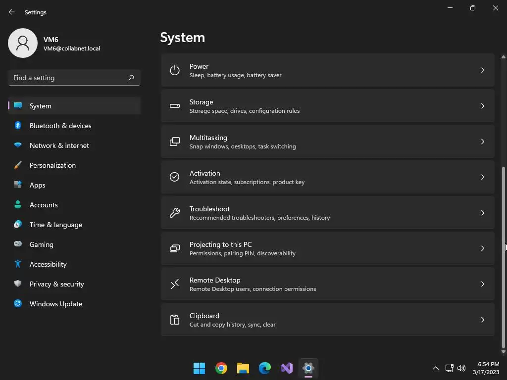This screenshot has height=380, width=507.
Task: Click the Remote Desktop arrows icon
Action: point(175,284)
